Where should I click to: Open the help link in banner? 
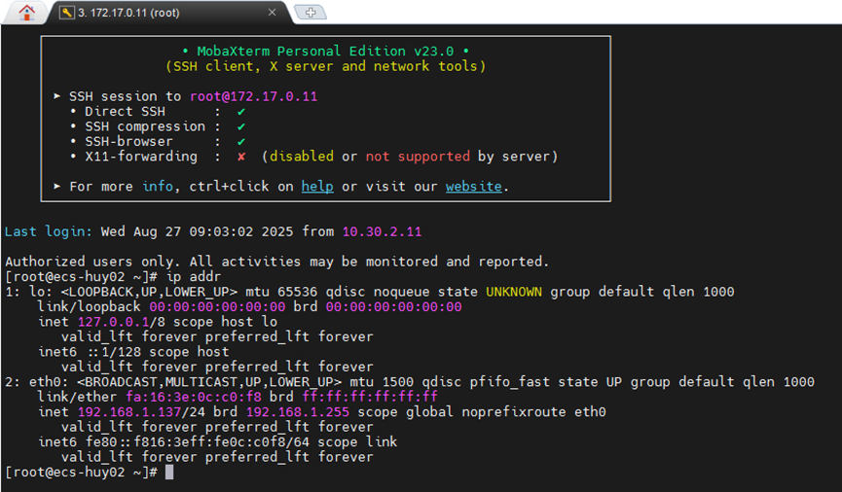coord(316,186)
